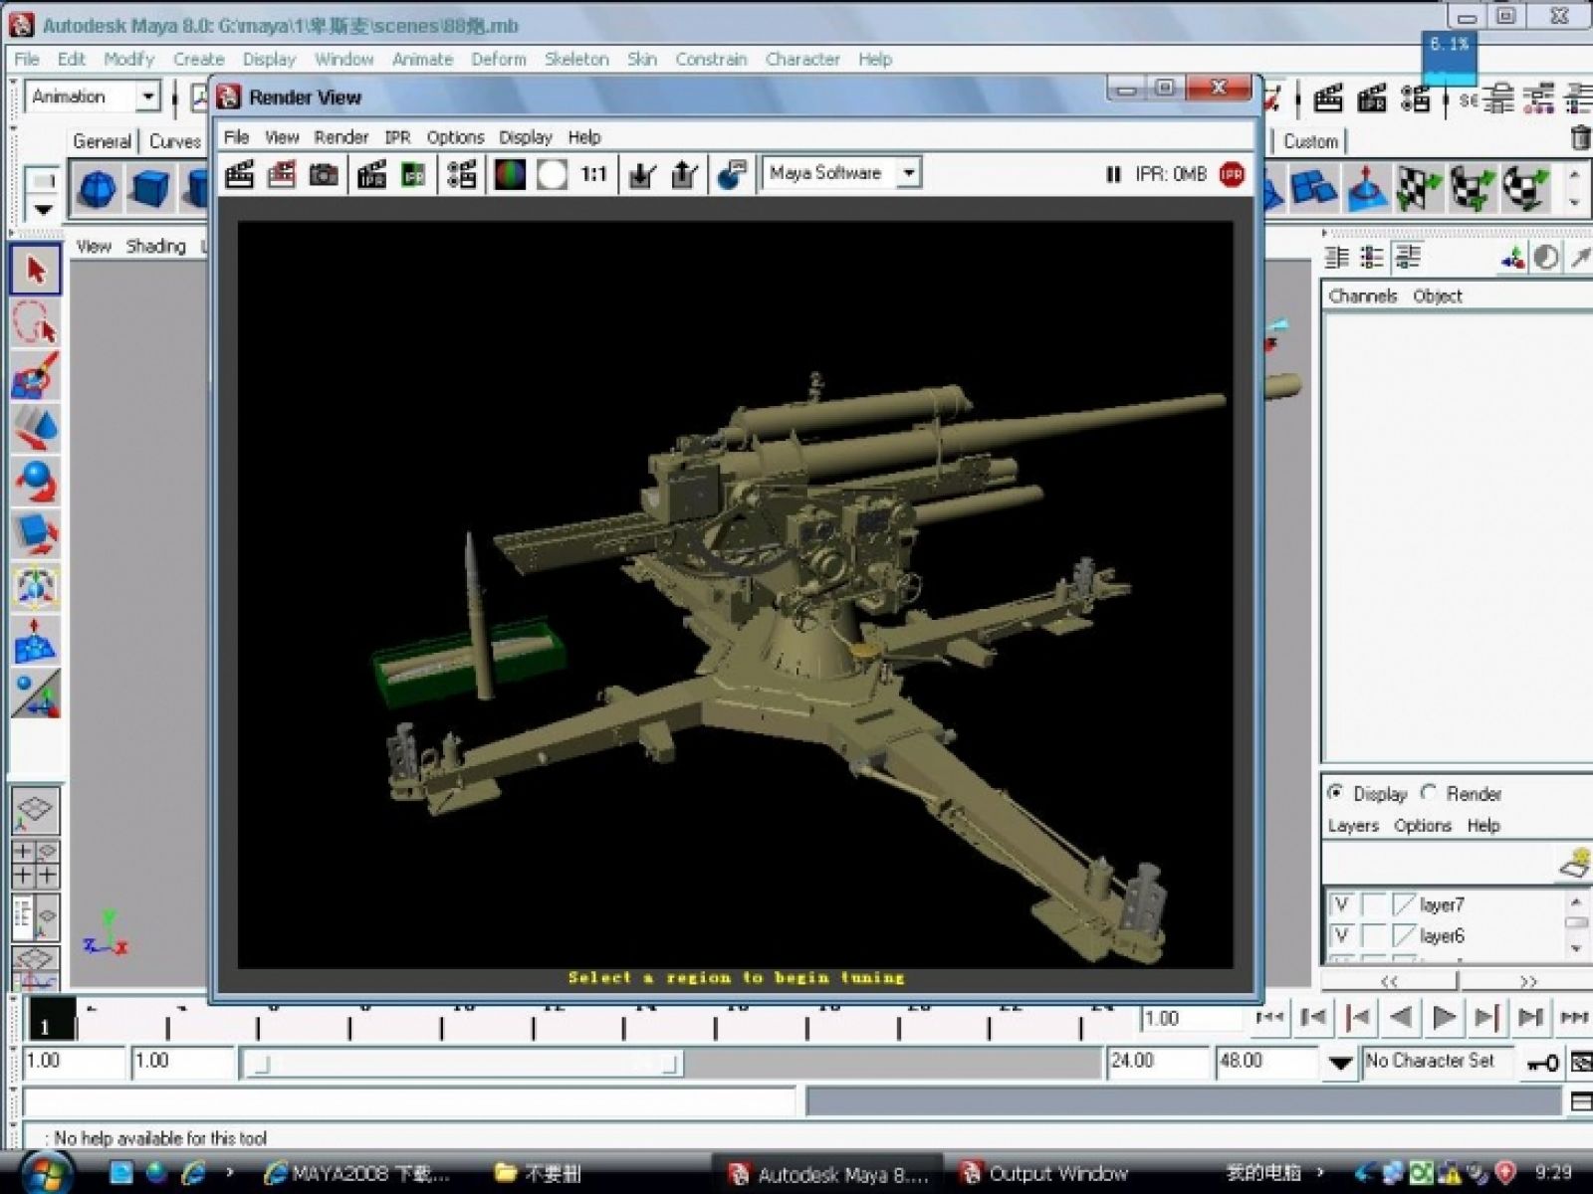1593x1194 pixels.
Task: Switch to General shelf tab
Action: tap(102, 141)
